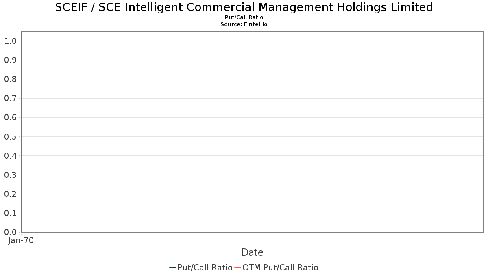Image resolution: width=488 pixels, height=274 pixels.
Task: Click the 0.7 y-axis label
Action: [x=11, y=98]
